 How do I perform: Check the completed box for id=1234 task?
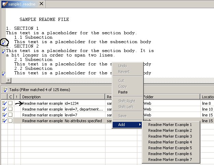(x=11, y=103)
